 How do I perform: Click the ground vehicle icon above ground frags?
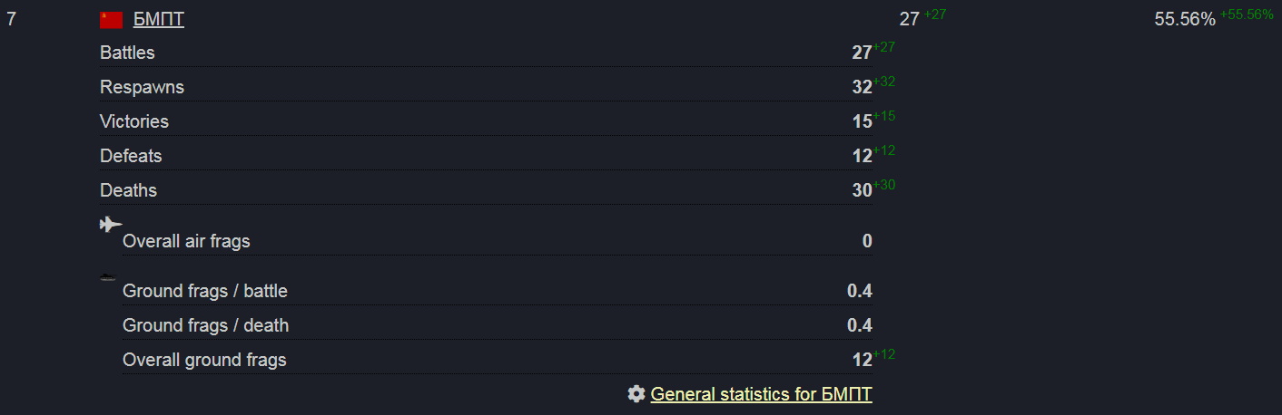tap(108, 277)
